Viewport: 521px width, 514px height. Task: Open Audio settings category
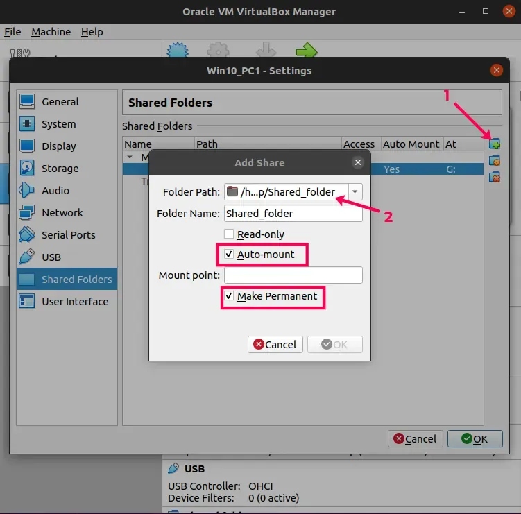(x=67, y=191)
